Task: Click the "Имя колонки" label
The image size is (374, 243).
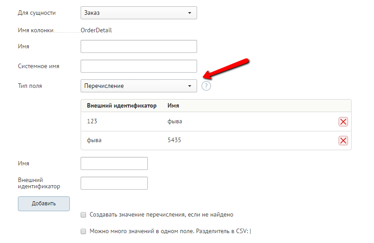Action: [35, 30]
